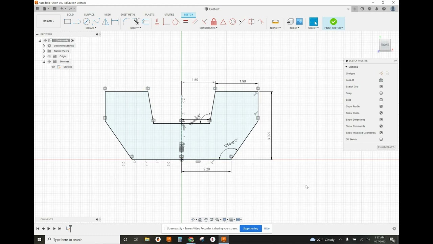This screenshot has height=244, width=433.
Task: Enable the Slice checkbox
Action: (x=381, y=100)
